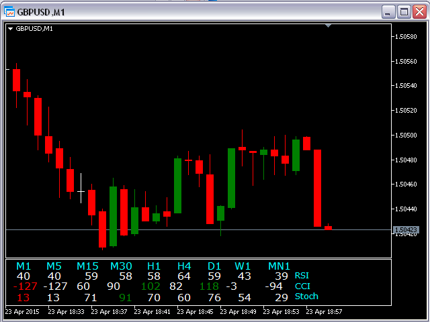Click the green CCI value 118
The image size is (430, 322).
209,286
